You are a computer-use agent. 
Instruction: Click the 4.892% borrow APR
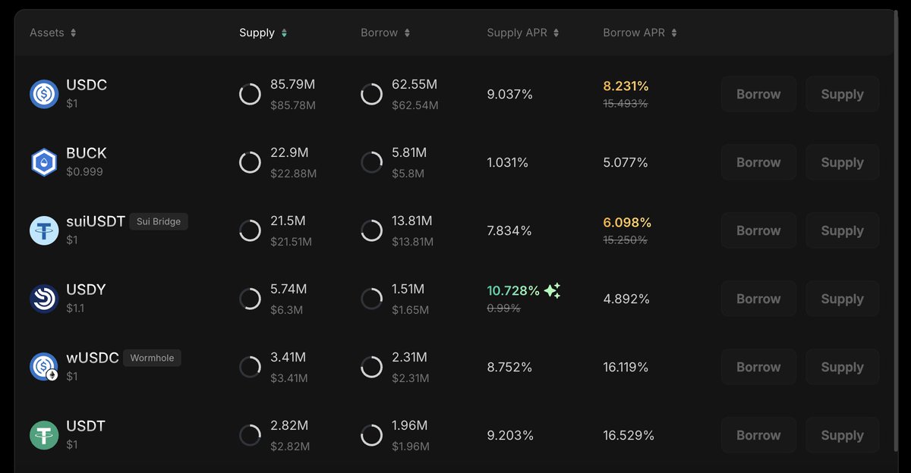coord(626,299)
